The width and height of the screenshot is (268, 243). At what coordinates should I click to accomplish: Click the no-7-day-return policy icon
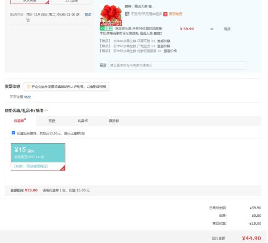pos(127,14)
